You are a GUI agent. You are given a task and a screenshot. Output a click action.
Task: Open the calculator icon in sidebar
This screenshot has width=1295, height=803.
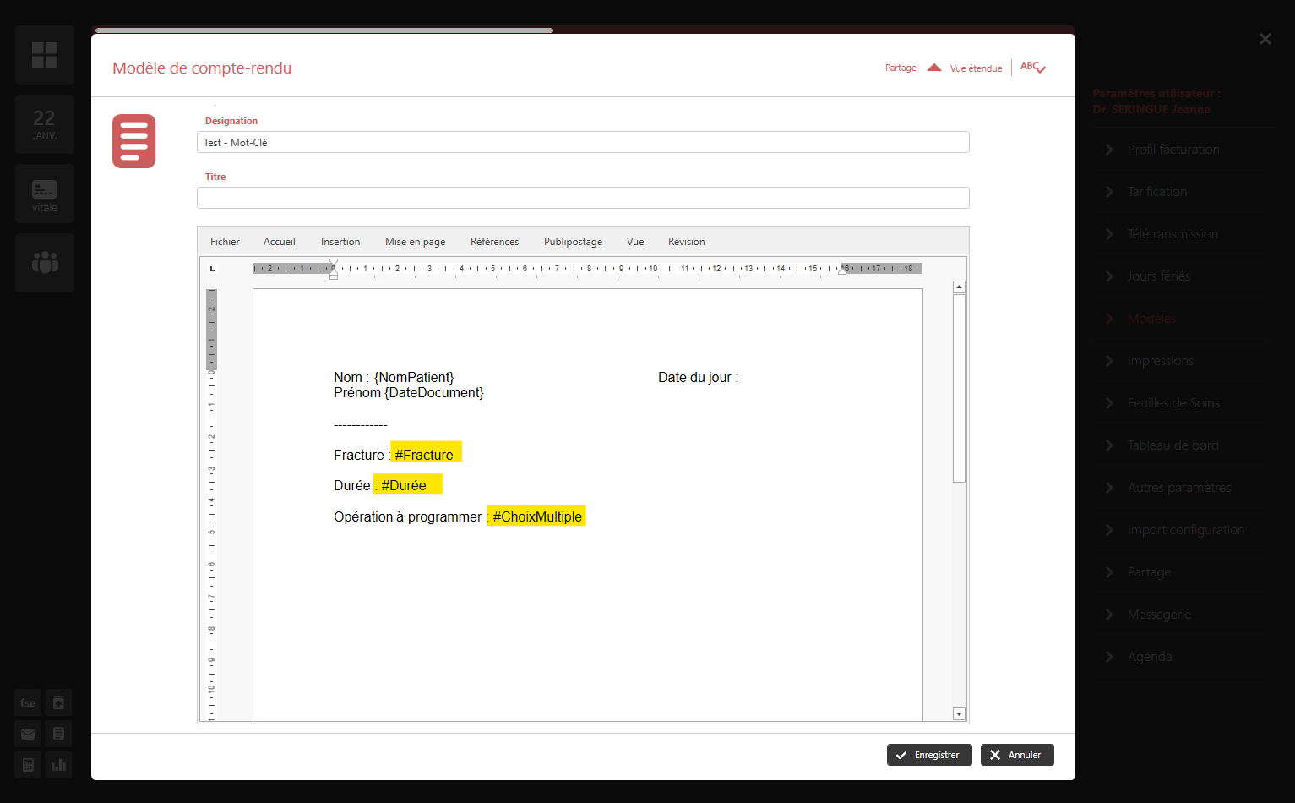28,765
